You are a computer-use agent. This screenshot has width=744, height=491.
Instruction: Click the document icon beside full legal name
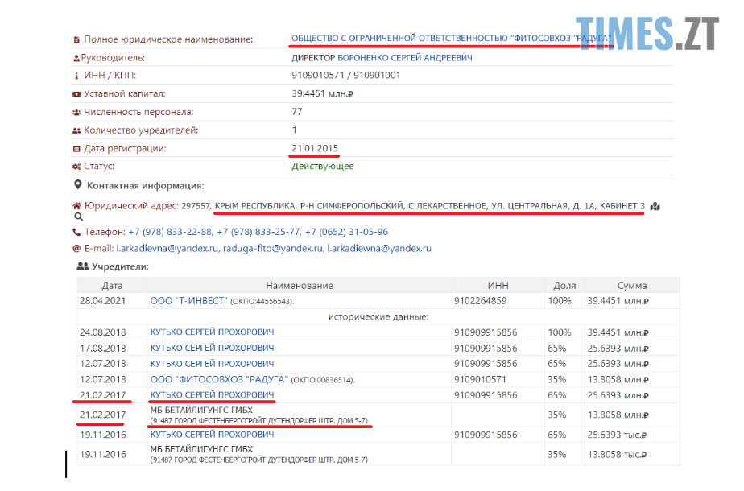coord(76,39)
